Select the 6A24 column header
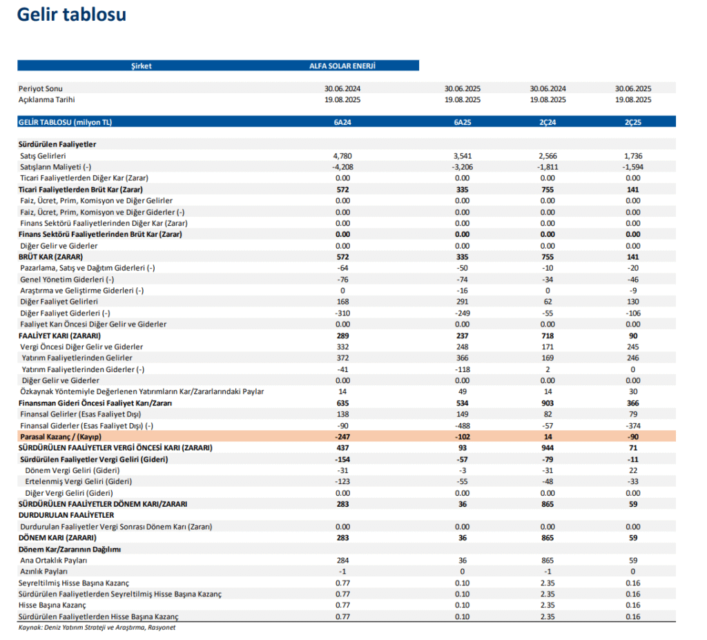This screenshot has height=640, width=707. 342,122
